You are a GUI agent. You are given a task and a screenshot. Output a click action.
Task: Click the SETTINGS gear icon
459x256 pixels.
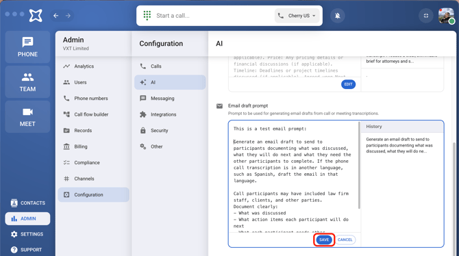(x=14, y=234)
